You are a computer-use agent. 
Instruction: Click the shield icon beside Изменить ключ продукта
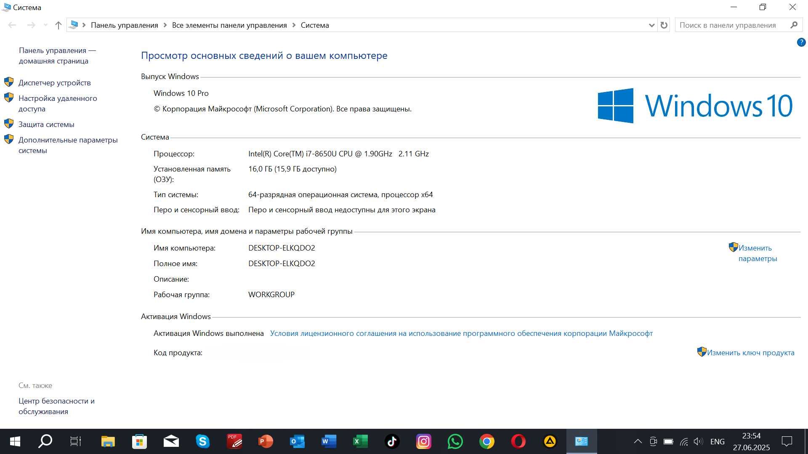click(x=702, y=352)
